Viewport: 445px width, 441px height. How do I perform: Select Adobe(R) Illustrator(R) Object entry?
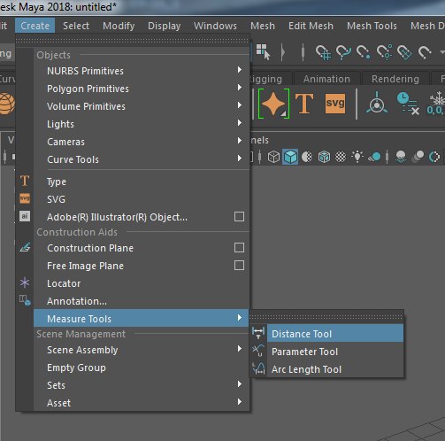(x=117, y=217)
